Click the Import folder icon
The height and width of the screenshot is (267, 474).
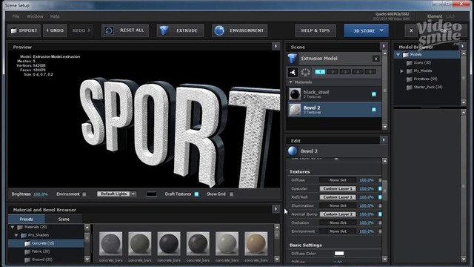14,30
